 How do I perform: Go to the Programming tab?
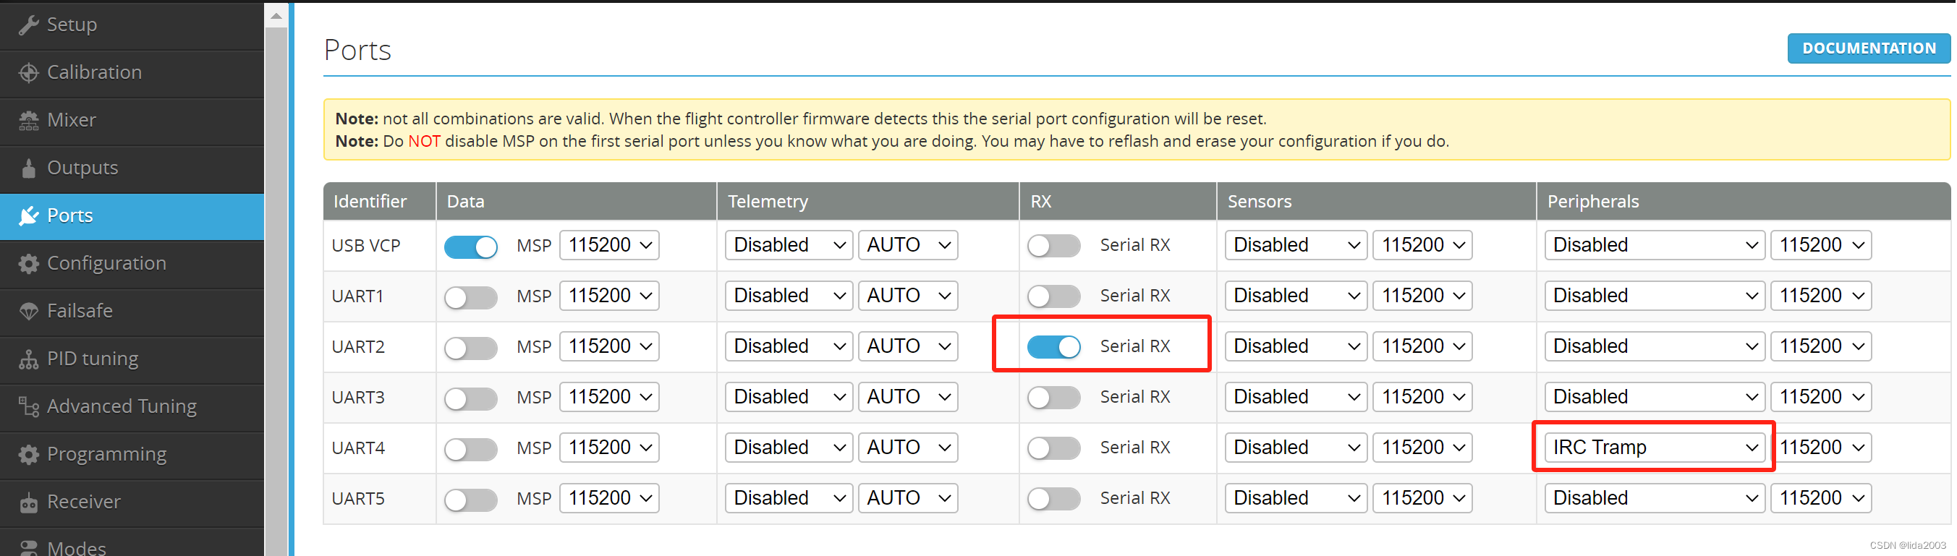106,454
